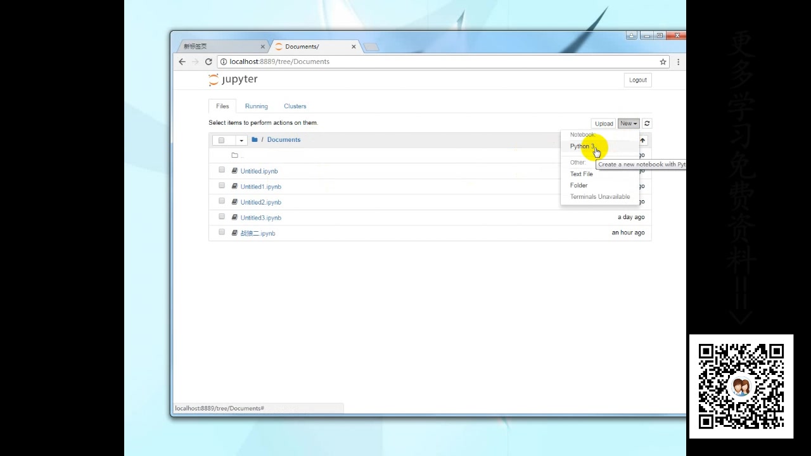Open the selection type dropdown arrow
Image resolution: width=811 pixels, height=456 pixels.
tap(241, 140)
